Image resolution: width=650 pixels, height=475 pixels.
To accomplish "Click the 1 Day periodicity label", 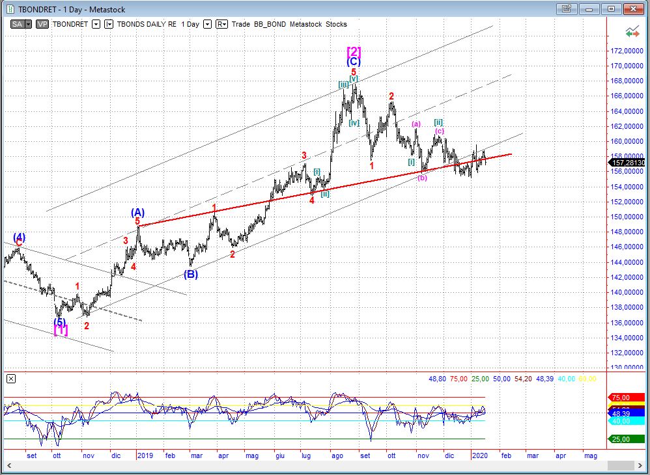I will pos(190,24).
